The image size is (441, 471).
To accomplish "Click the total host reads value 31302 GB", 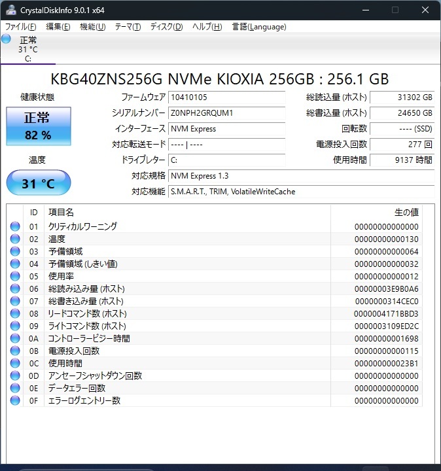I will [402, 97].
